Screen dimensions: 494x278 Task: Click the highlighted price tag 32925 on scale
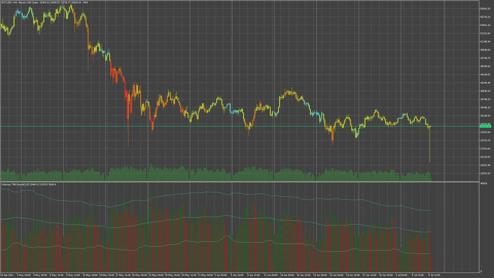[486, 126]
